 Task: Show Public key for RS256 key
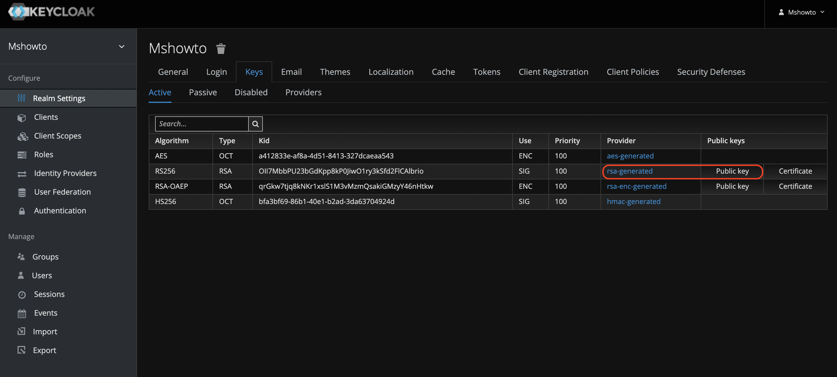[x=732, y=171]
